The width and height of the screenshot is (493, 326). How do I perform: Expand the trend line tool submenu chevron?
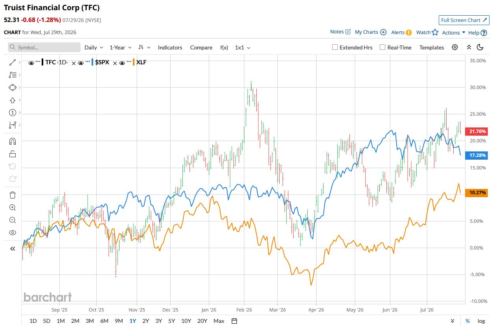(x=20, y=62)
